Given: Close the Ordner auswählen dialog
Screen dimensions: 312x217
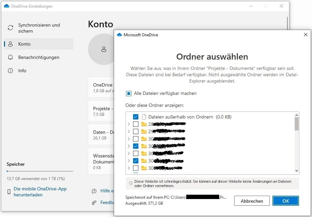Looking at the screenshot, I should pyautogui.click(x=306, y=35).
